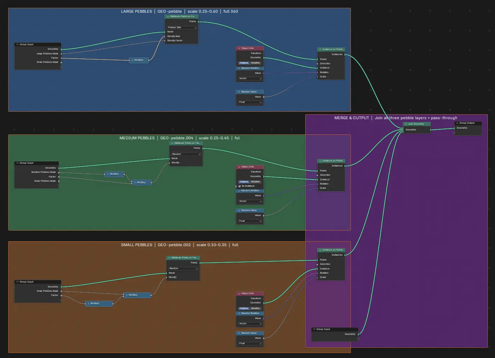Collapse Group Input node in Medium Pebbles frame
Image resolution: width=495 pixels, height=358 pixels.
pyautogui.click(x=17, y=163)
